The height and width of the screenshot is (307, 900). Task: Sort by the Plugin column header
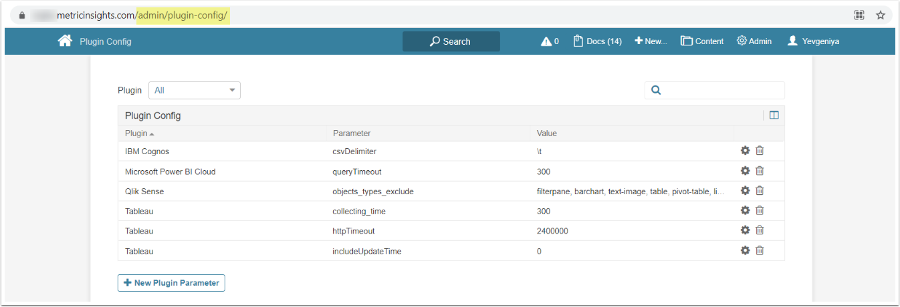pyautogui.click(x=139, y=133)
